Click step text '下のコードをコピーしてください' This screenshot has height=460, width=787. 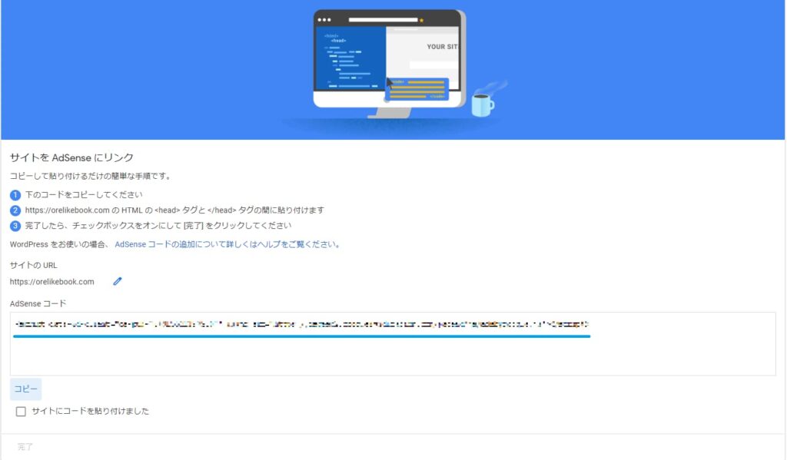click(x=84, y=194)
